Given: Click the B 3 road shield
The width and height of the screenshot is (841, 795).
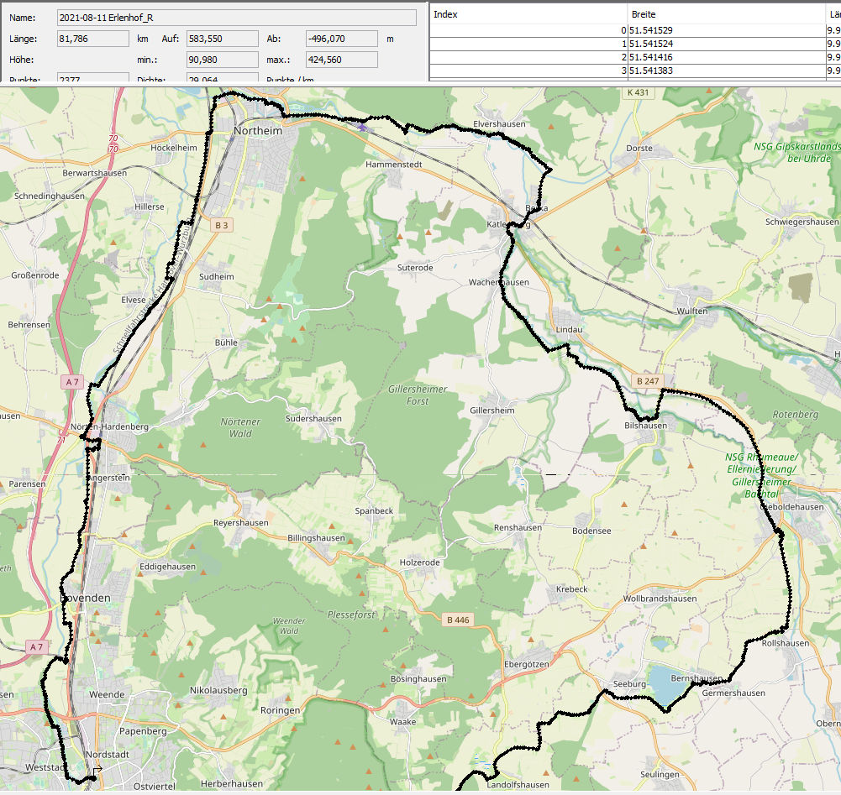Looking at the screenshot, I should click(221, 225).
